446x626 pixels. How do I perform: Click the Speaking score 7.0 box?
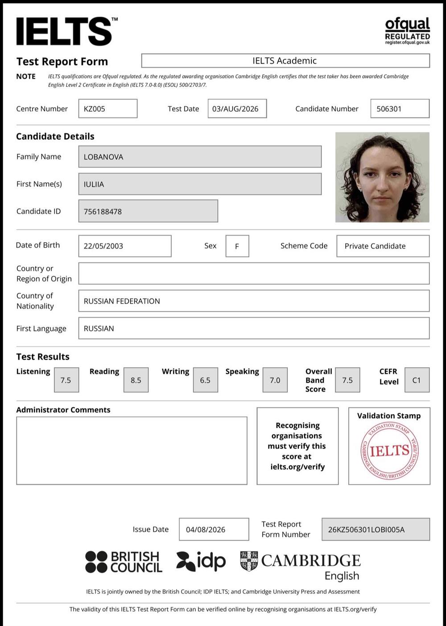tap(275, 380)
